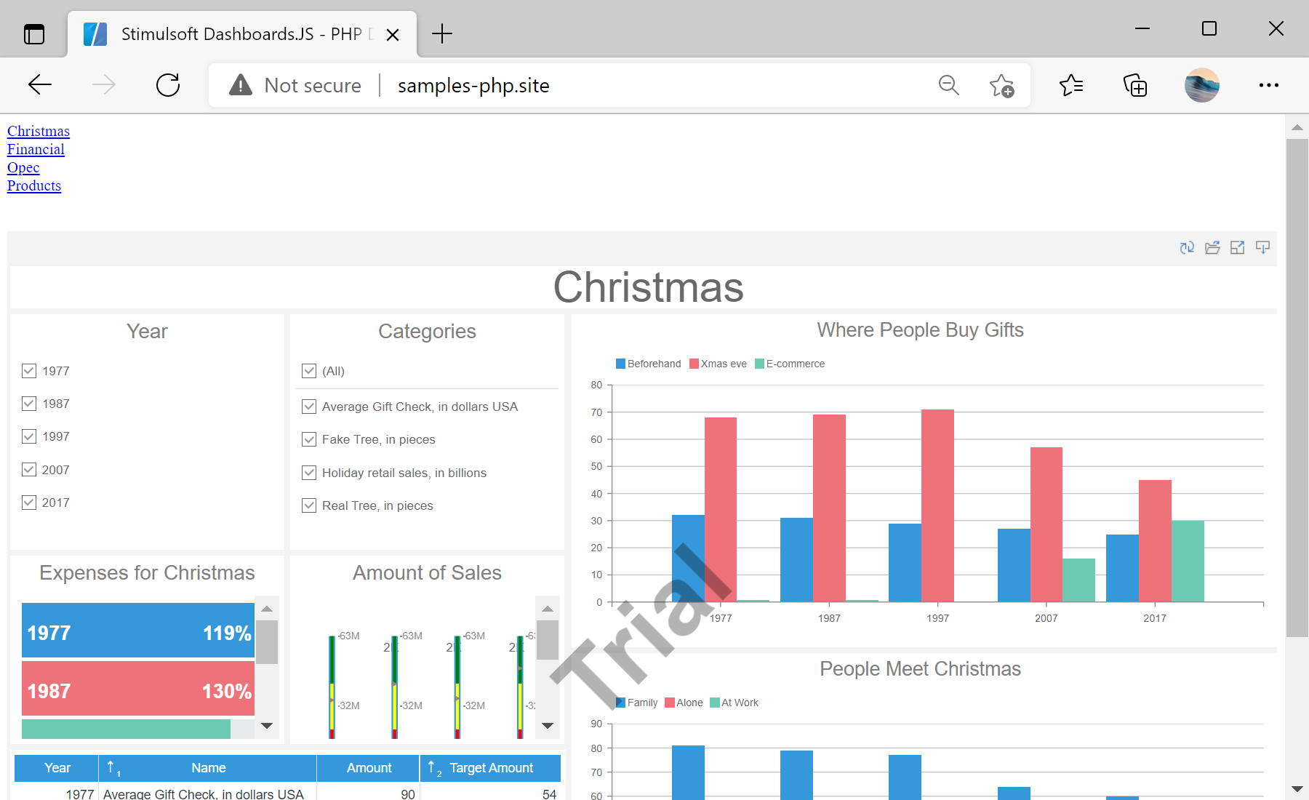Open browser Settings and more menu

coord(1268,85)
